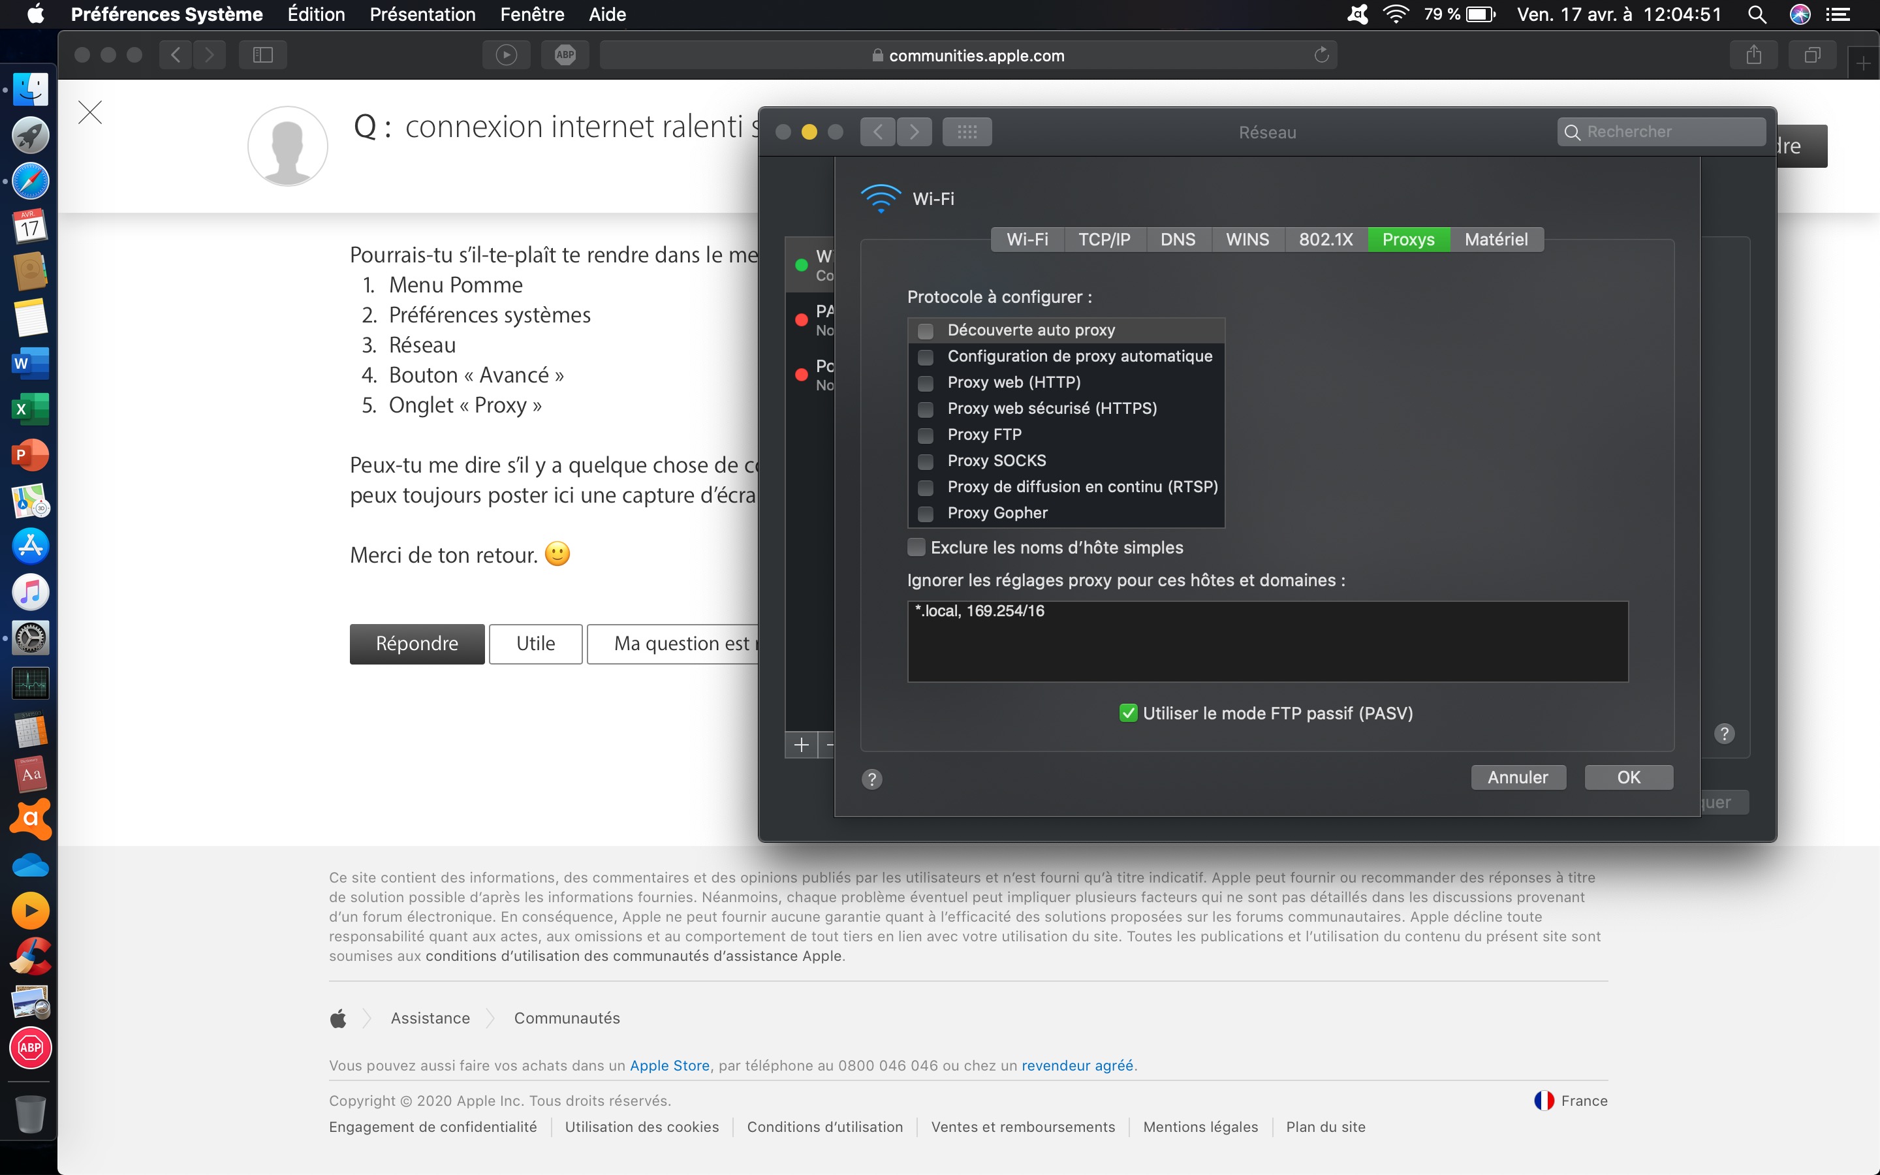Switch to the TCP/IP tab
Screen dimensions: 1880x1175
click(1103, 240)
